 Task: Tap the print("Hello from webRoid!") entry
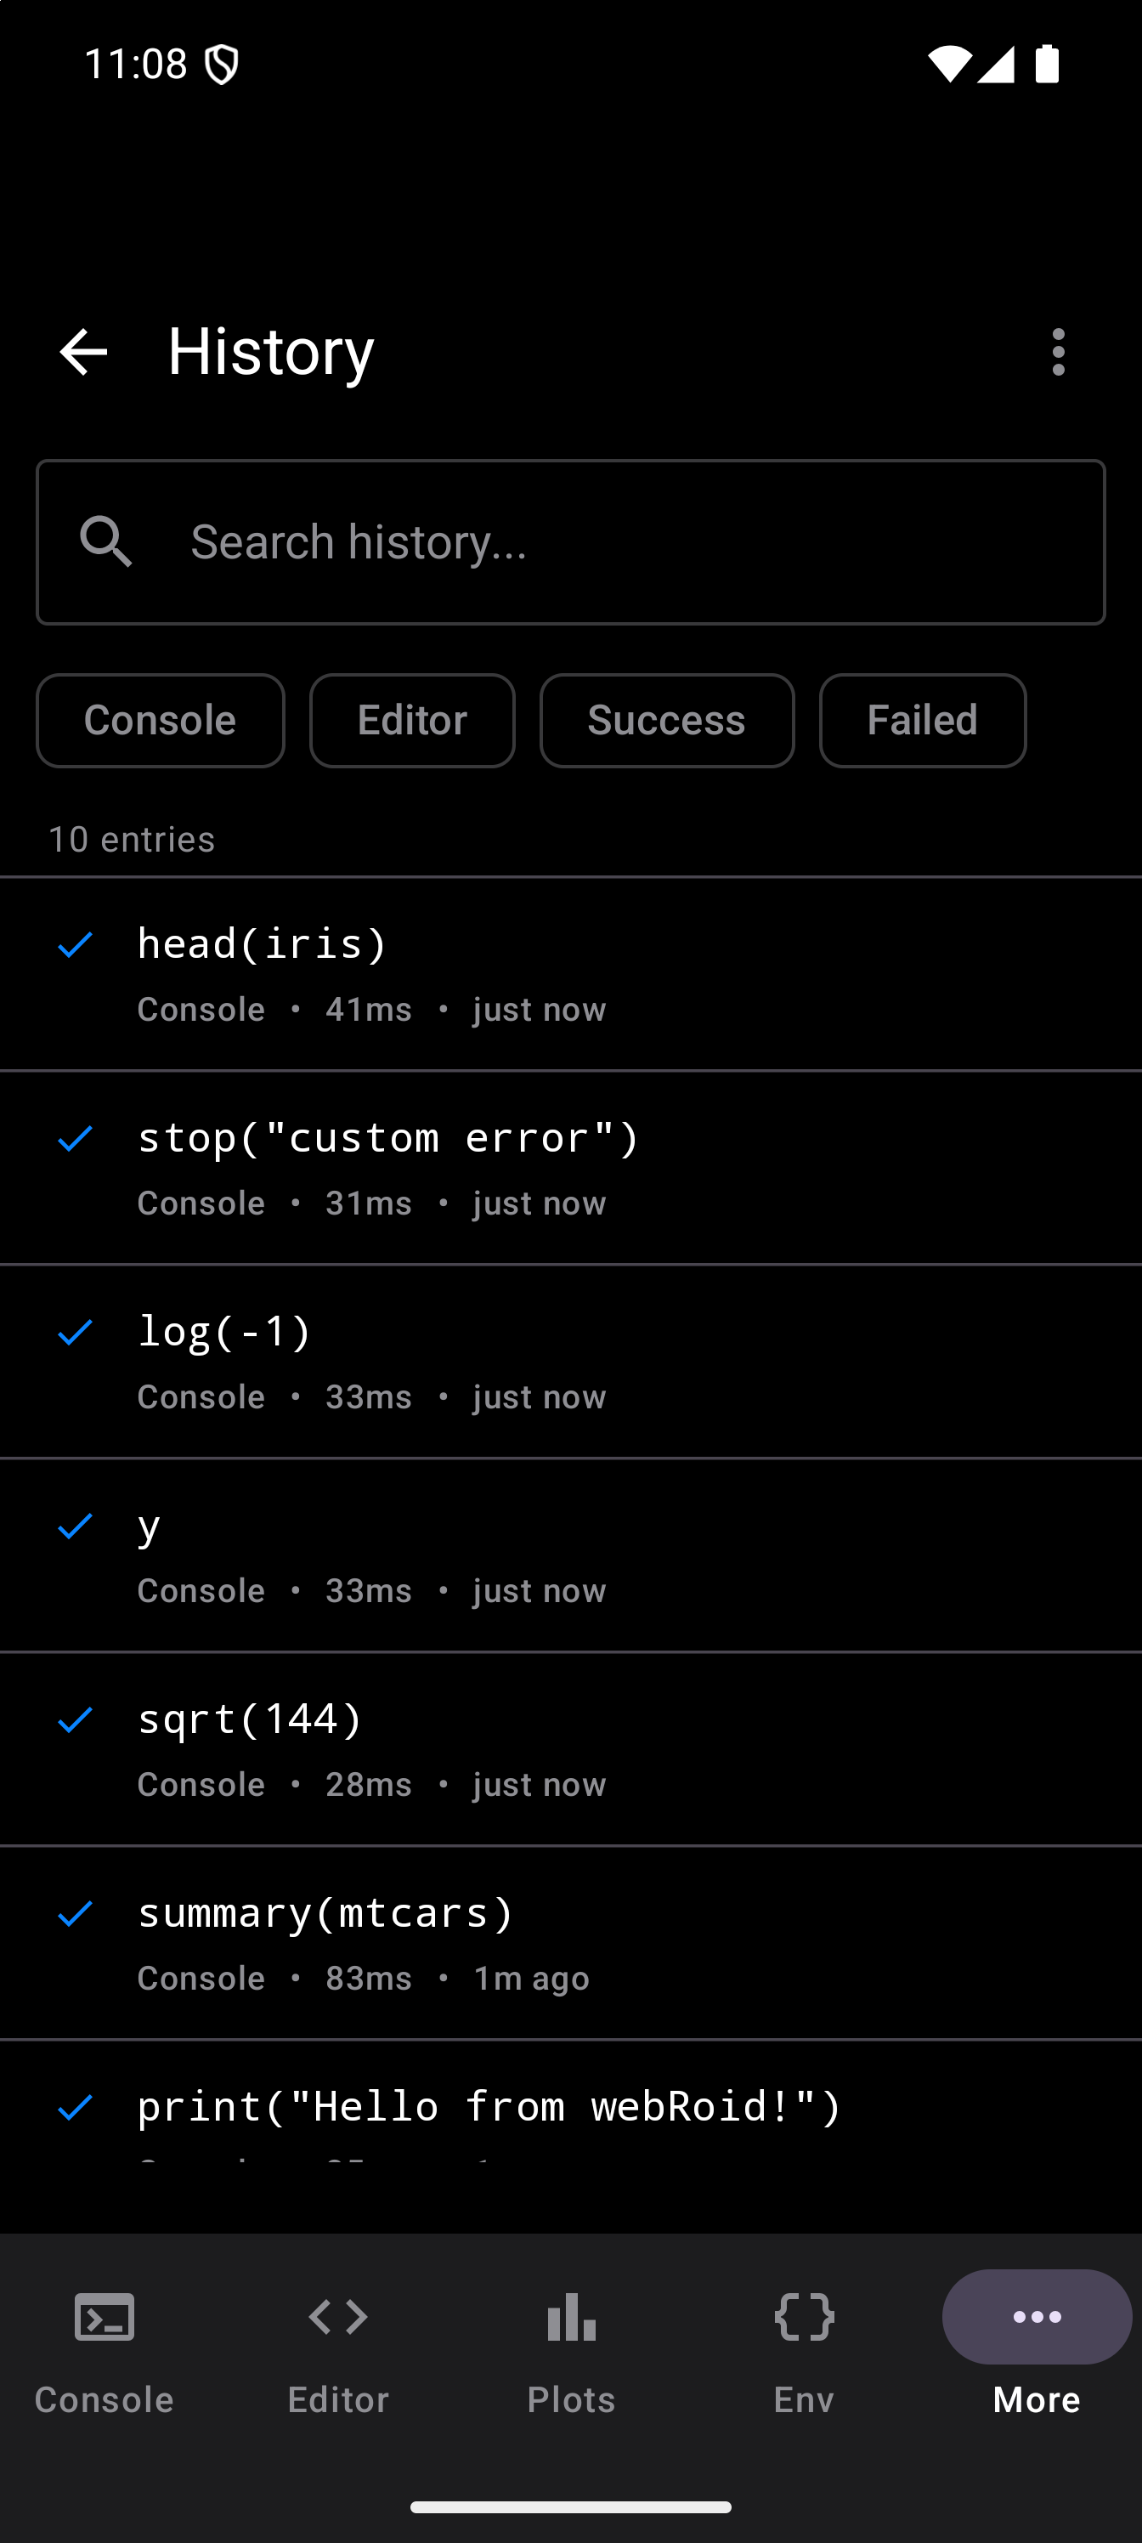point(570,2122)
